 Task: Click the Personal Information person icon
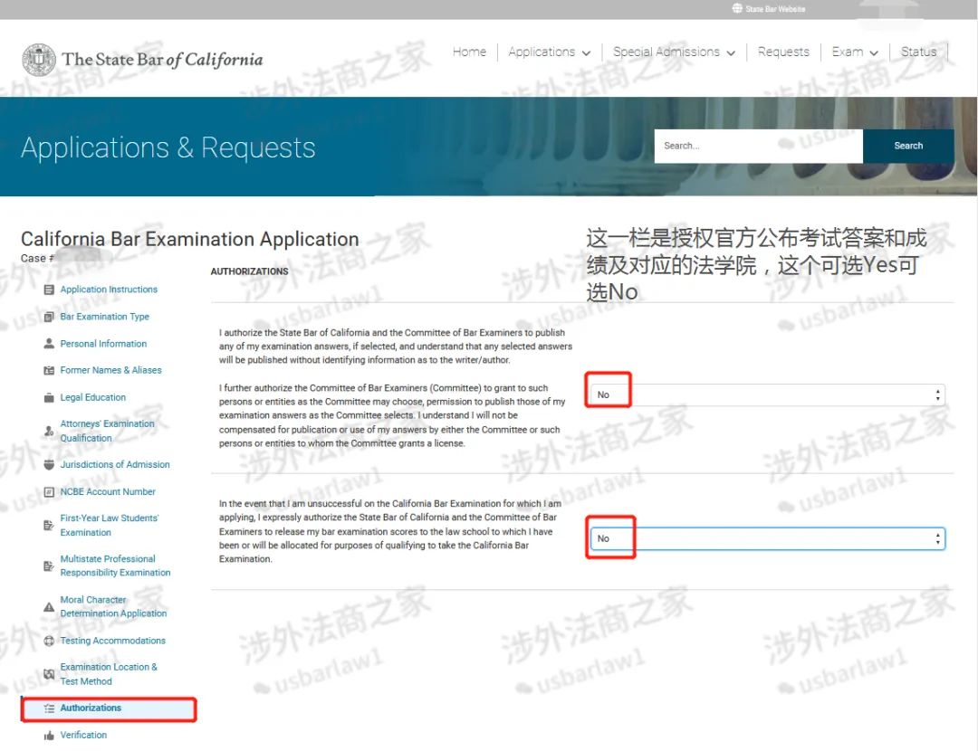(49, 344)
